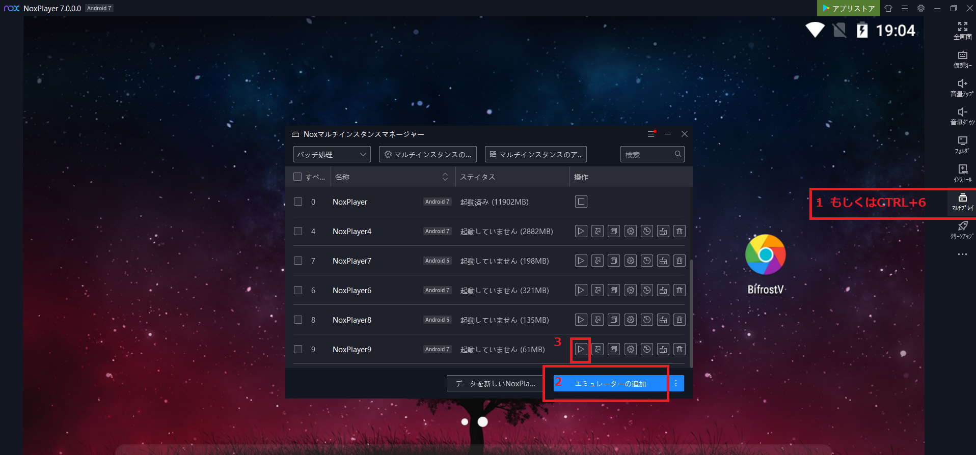
Task: Open settings gear for NoxPlayer7
Action: [631, 261]
